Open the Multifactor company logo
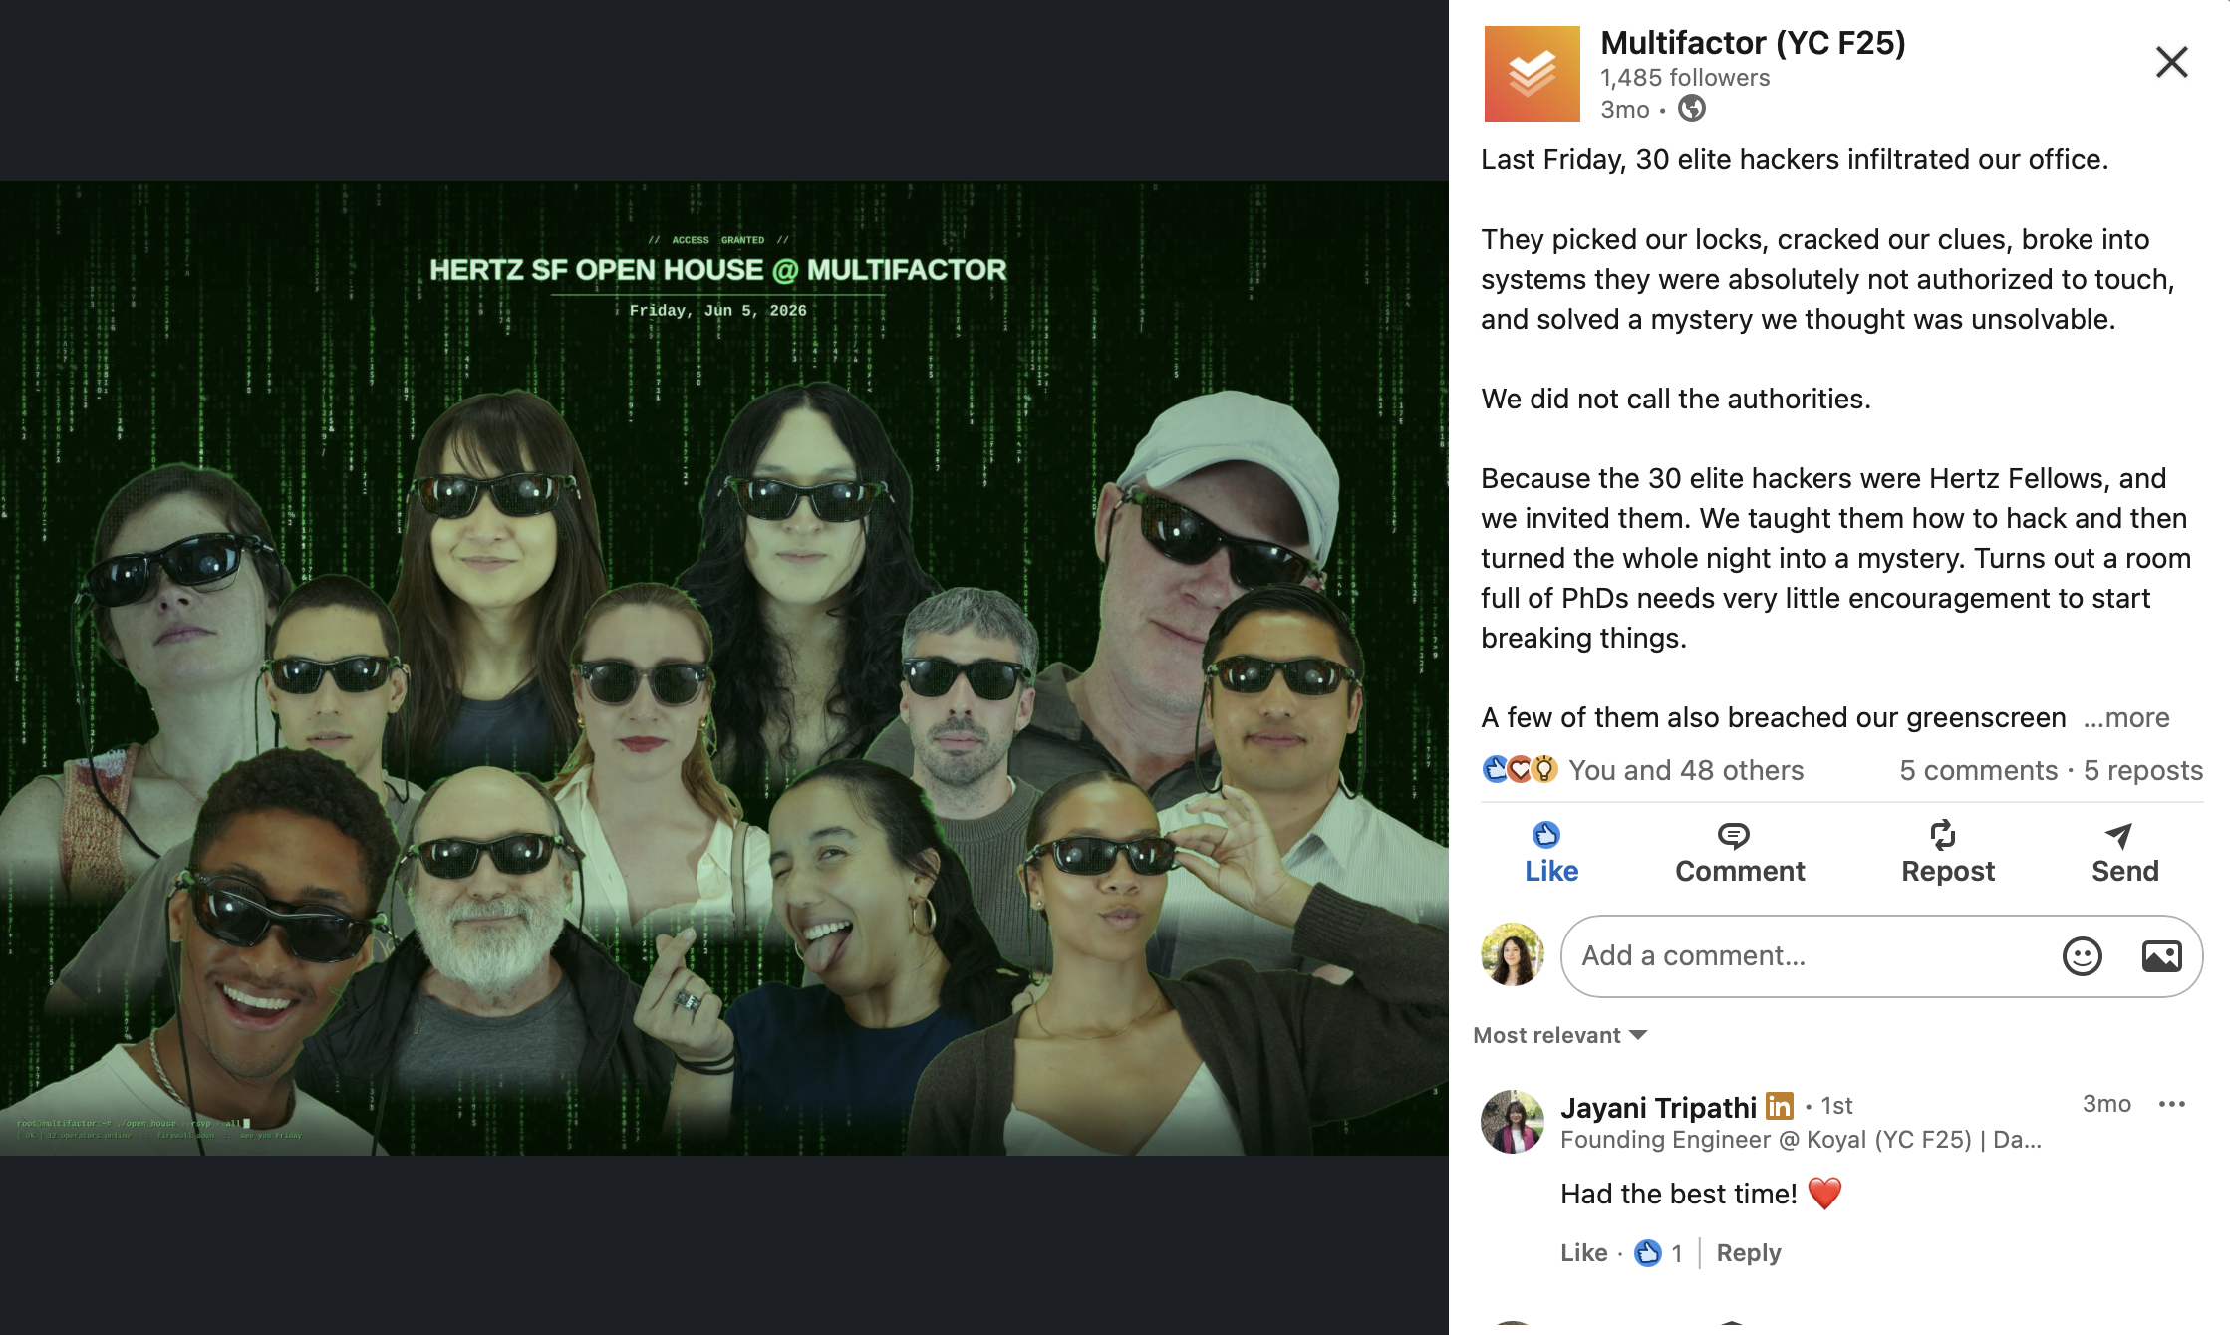 [x=1532, y=74]
